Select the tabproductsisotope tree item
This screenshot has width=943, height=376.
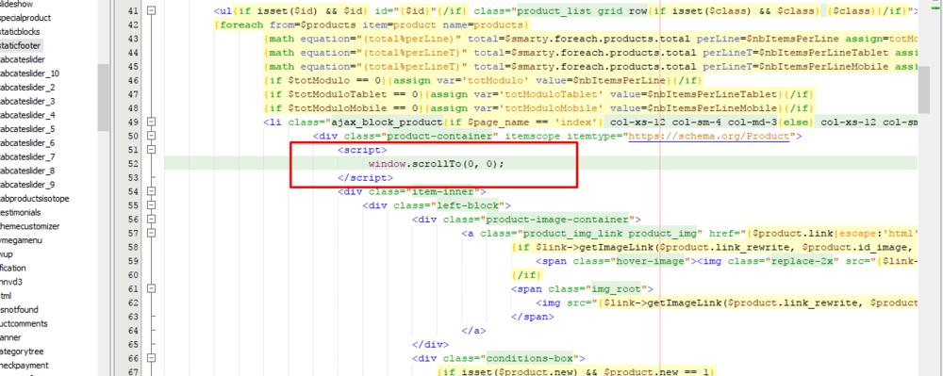tap(34, 198)
